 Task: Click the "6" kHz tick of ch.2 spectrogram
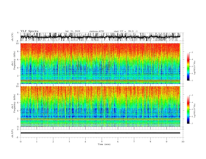[18, 102]
